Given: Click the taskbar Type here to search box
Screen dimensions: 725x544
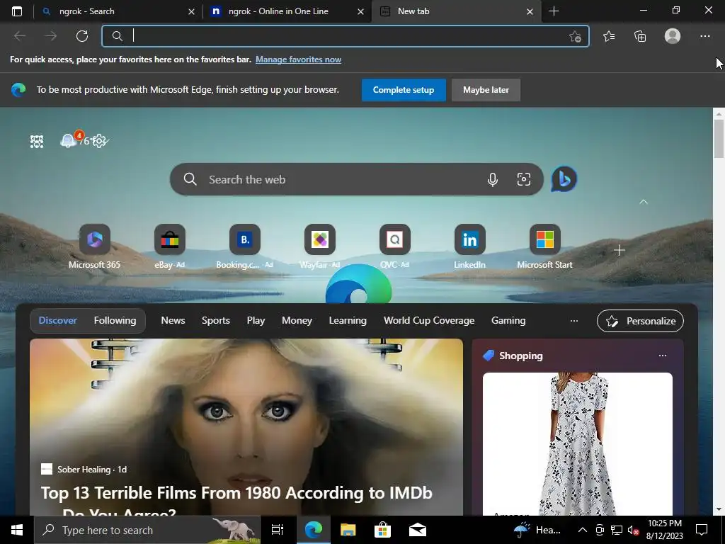Looking at the screenshot, I should pos(148,530).
